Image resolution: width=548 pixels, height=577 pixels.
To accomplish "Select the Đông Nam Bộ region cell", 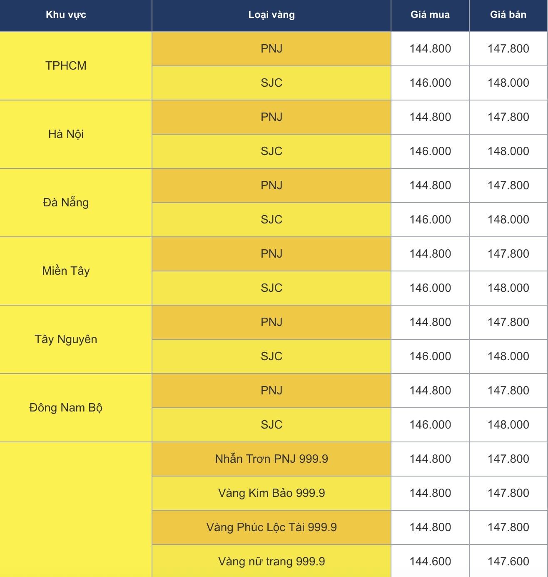I will (x=66, y=407).
